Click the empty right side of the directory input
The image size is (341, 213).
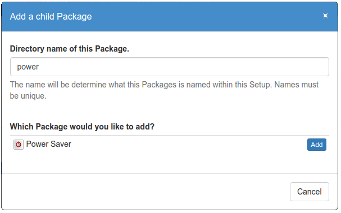tap(239, 67)
